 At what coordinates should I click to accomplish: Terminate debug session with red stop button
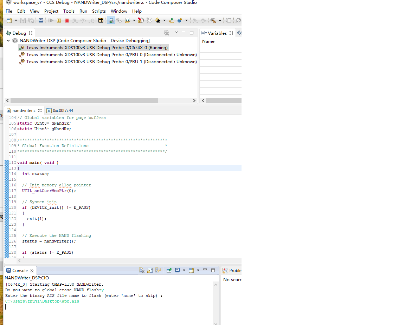(67, 20)
